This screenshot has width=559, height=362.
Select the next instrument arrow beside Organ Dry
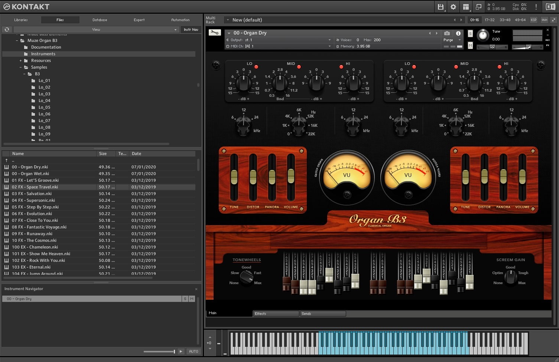[x=436, y=33]
